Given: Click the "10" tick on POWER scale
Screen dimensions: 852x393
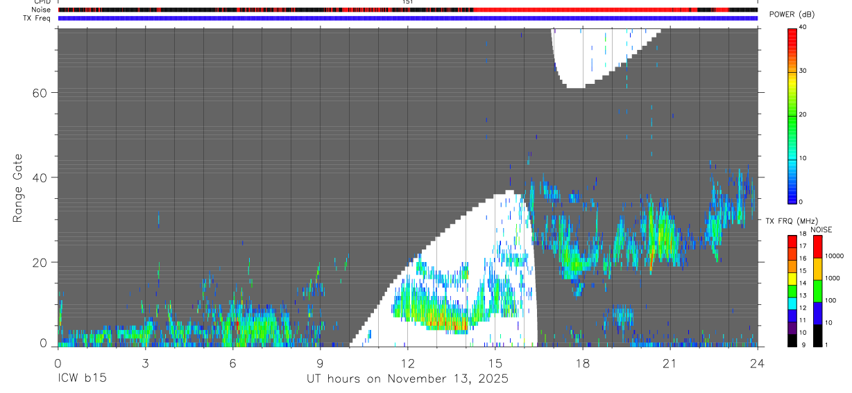Looking at the screenshot, I should (x=803, y=158).
